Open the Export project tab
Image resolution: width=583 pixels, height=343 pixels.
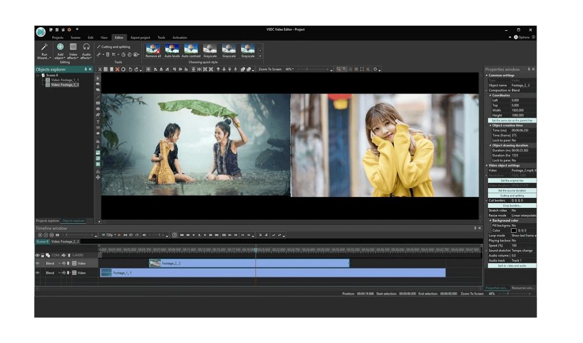click(x=140, y=38)
